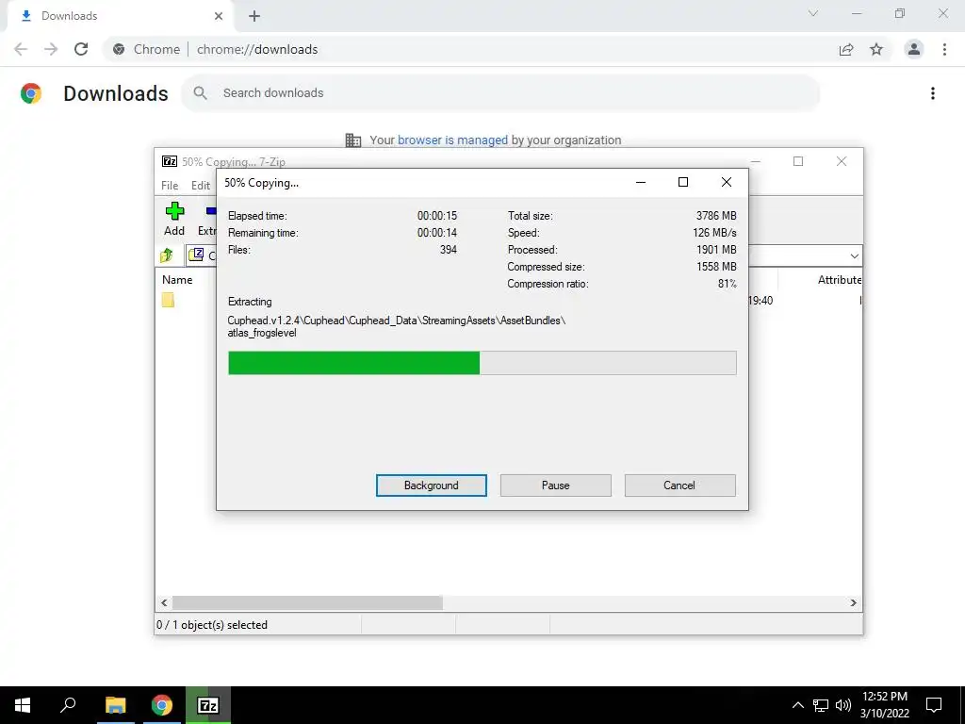Click the Files count 394
Screen dimensions: 965x724
point(448,249)
